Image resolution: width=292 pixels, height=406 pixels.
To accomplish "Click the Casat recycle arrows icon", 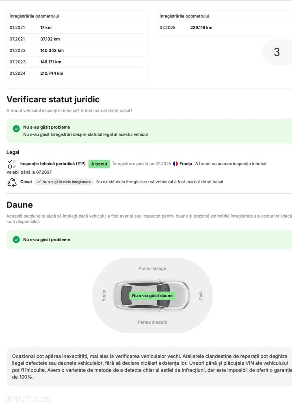I will 12,182.
